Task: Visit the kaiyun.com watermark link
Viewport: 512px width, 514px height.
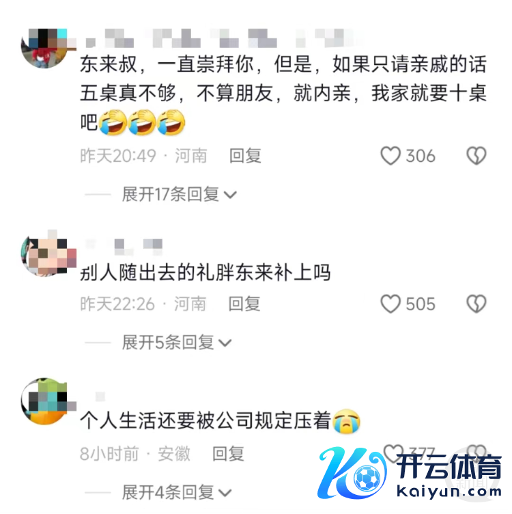Action: [x=449, y=491]
